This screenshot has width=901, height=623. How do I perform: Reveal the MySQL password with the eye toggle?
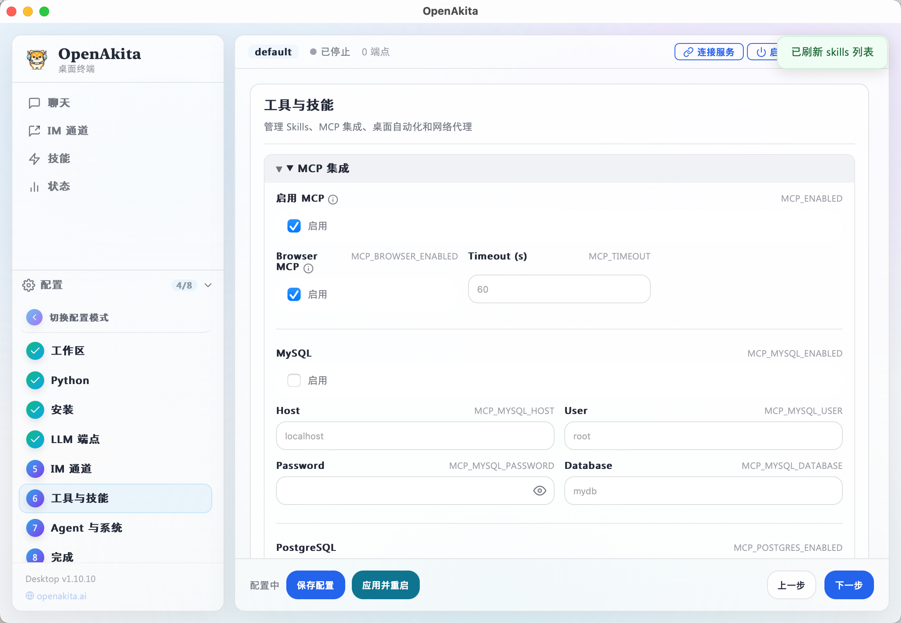pos(539,491)
